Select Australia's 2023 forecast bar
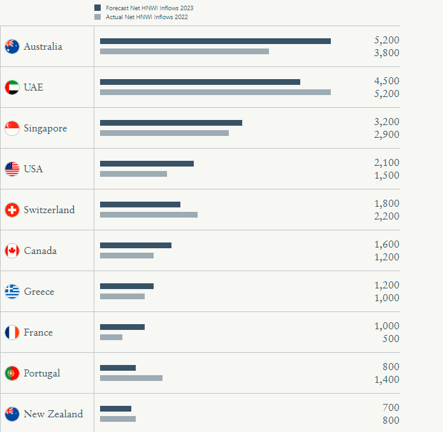 pos(215,41)
